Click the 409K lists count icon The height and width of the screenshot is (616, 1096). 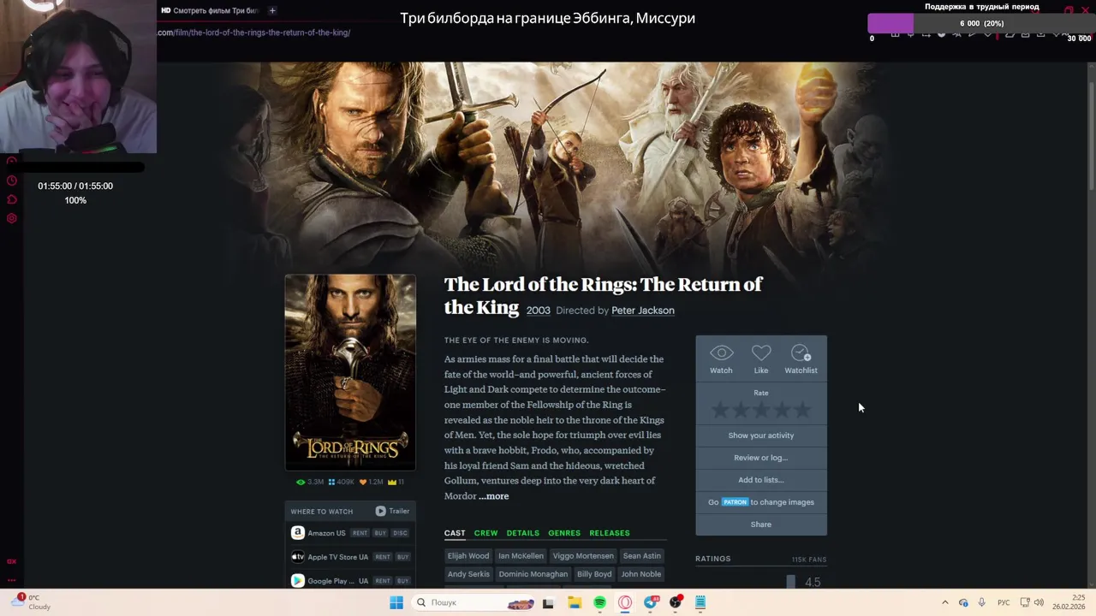(331, 482)
